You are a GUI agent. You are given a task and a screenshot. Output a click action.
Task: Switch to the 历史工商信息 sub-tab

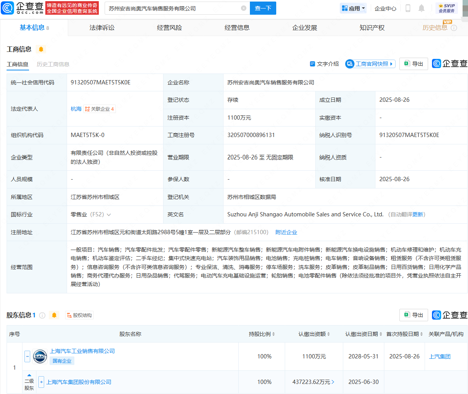pos(53,64)
